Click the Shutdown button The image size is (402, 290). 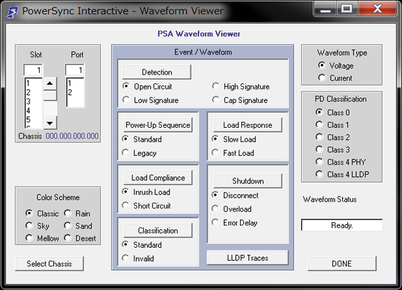point(247,181)
